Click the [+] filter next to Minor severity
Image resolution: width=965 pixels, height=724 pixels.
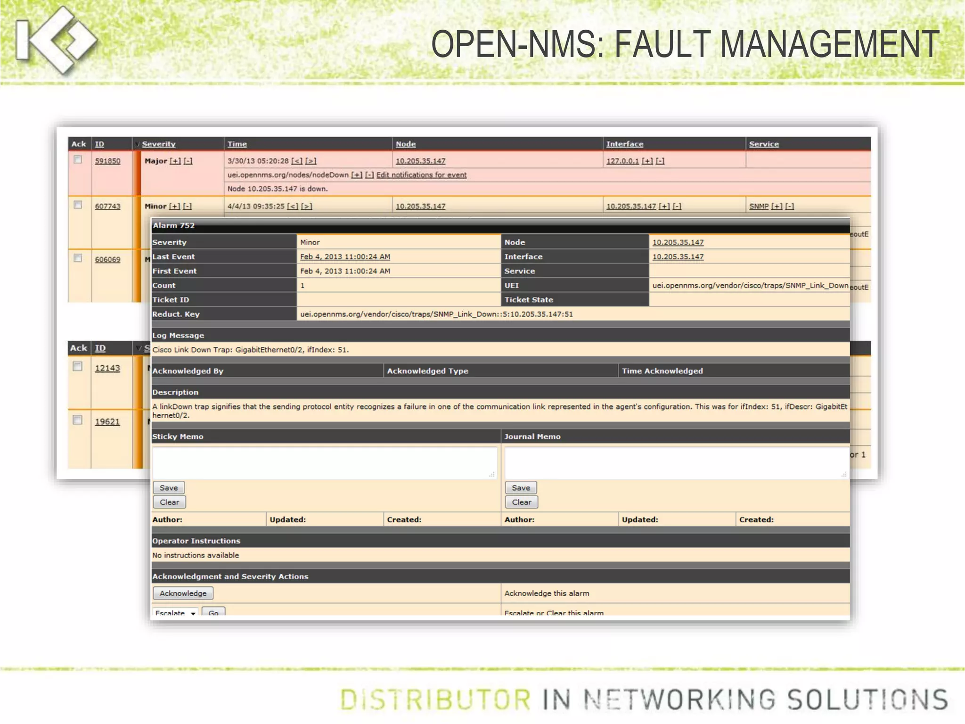pos(174,206)
